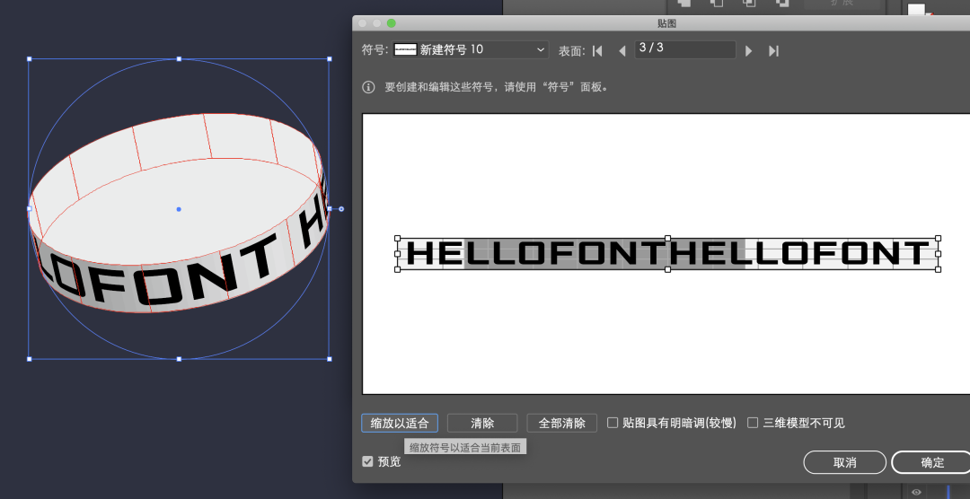Click the 缩放以适合 button
The image size is (970, 499).
click(400, 423)
